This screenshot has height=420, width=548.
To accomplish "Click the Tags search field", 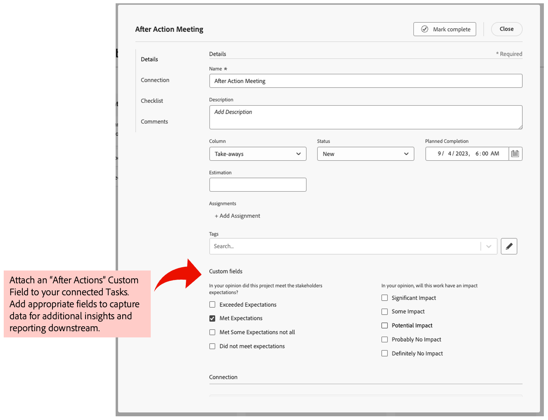I will tap(330, 246).
